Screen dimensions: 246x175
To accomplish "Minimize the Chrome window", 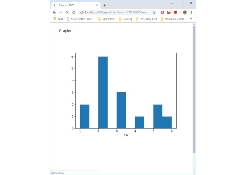I will 172,3.
